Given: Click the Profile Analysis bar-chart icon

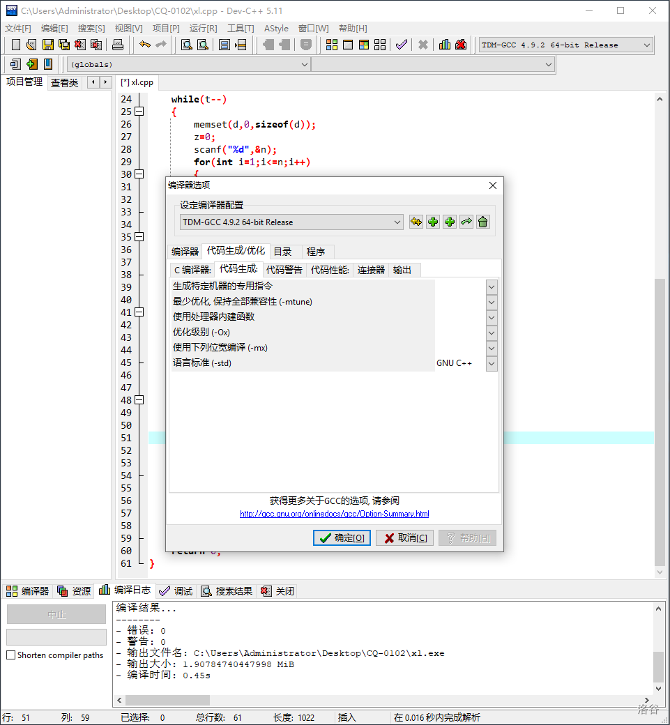Looking at the screenshot, I should (445, 45).
